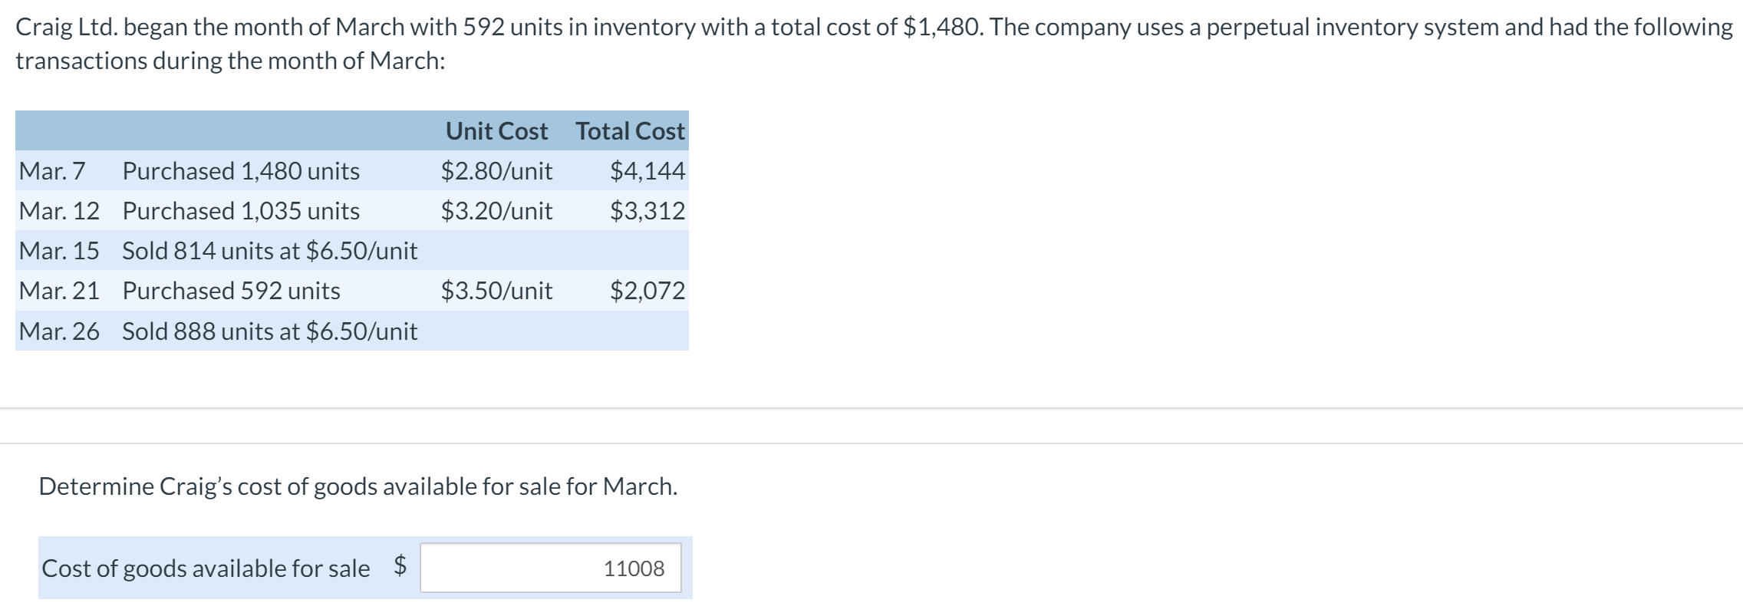This screenshot has height=603, width=1743.
Task: Click the $3.20/unit cost cell
Action: [x=496, y=210]
